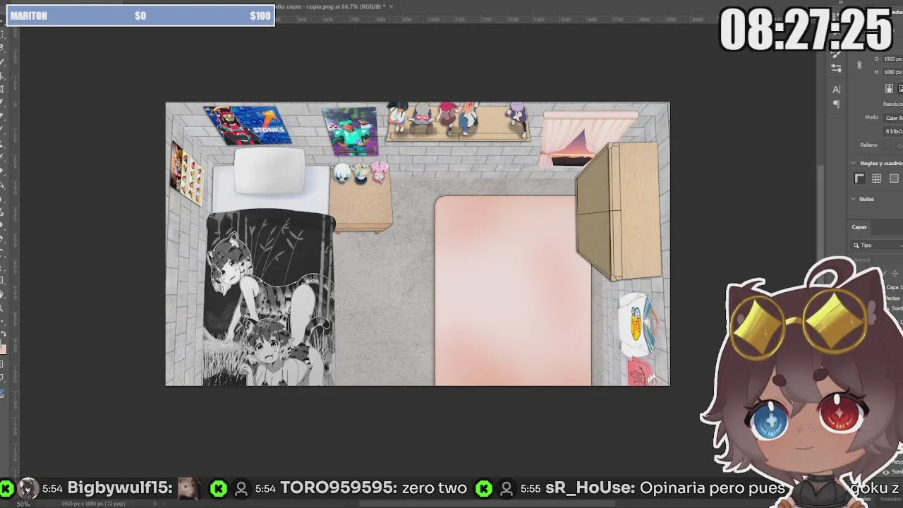Set portrait canvas orientation icon
This screenshot has height=508, width=903.
pos(889,88)
